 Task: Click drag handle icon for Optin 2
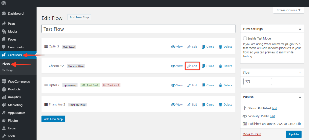pos(46,47)
